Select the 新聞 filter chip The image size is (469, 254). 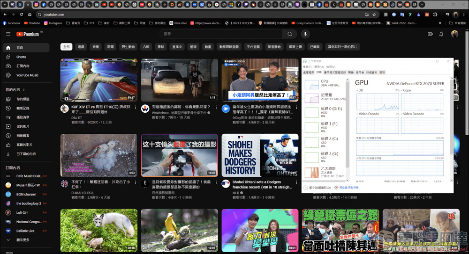[110, 47]
